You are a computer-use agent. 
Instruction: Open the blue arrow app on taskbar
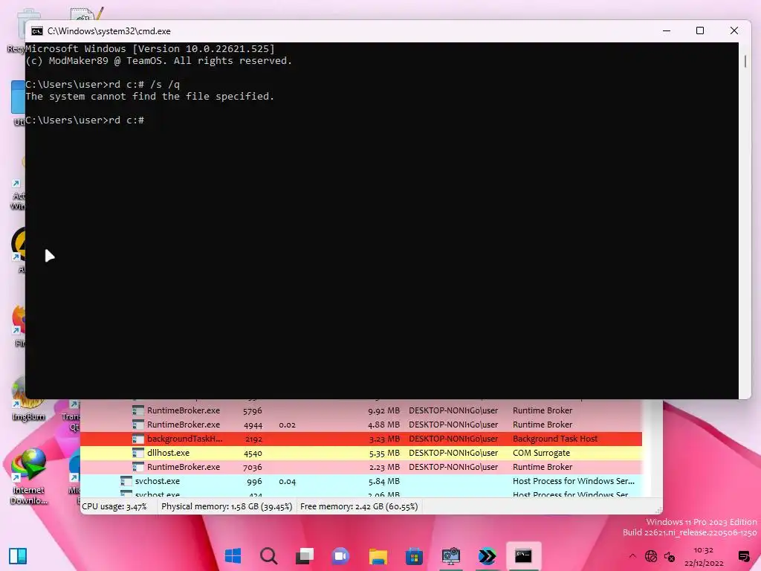click(x=487, y=555)
